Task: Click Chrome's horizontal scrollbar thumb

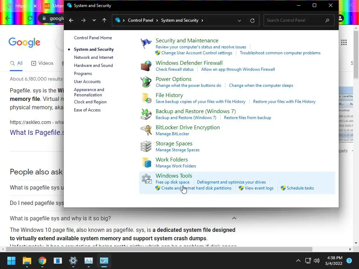Action: pos(159,249)
